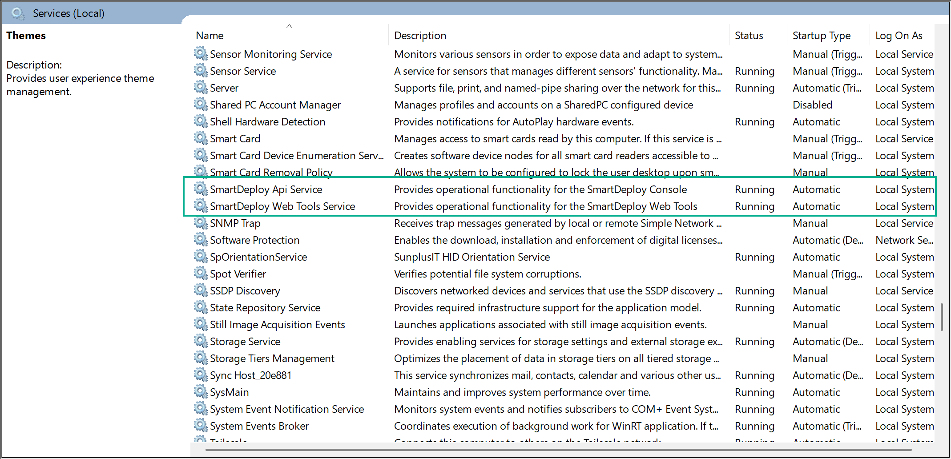Click 'Provides notifications for AutoPlay hardware events.' text
Screen dimensions: 951x459
click(514, 122)
